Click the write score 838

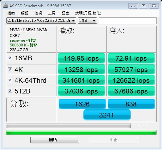pyautogui.click(x=131, y=104)
